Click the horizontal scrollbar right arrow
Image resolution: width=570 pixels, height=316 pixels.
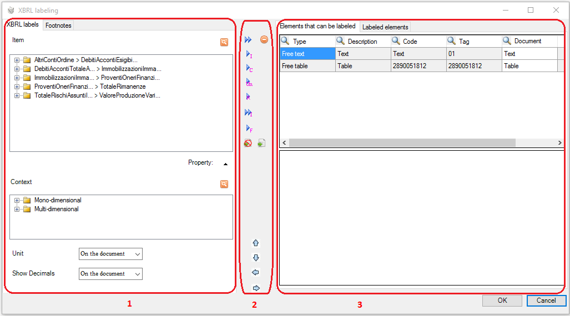560,142
